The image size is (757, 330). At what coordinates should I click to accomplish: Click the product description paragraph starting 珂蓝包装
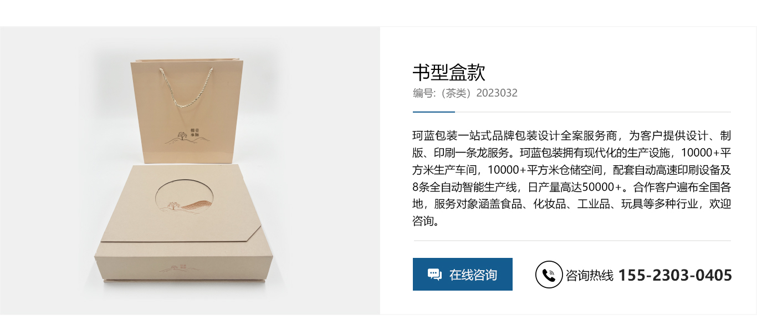(x=572, y=179)
